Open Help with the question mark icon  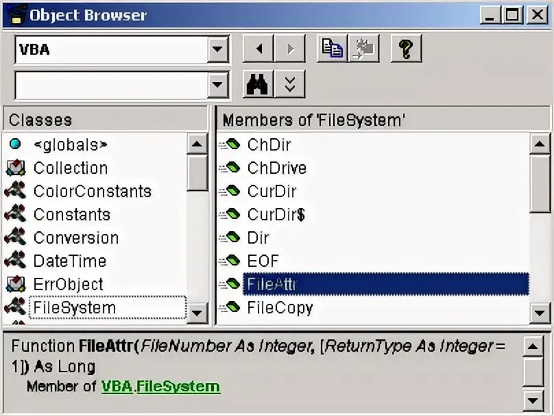[406, 49]
